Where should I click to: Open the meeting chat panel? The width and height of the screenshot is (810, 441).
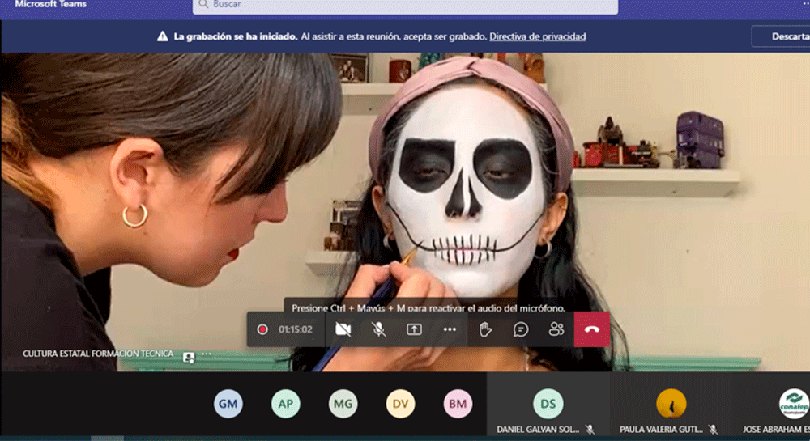[x=521, y=329]
